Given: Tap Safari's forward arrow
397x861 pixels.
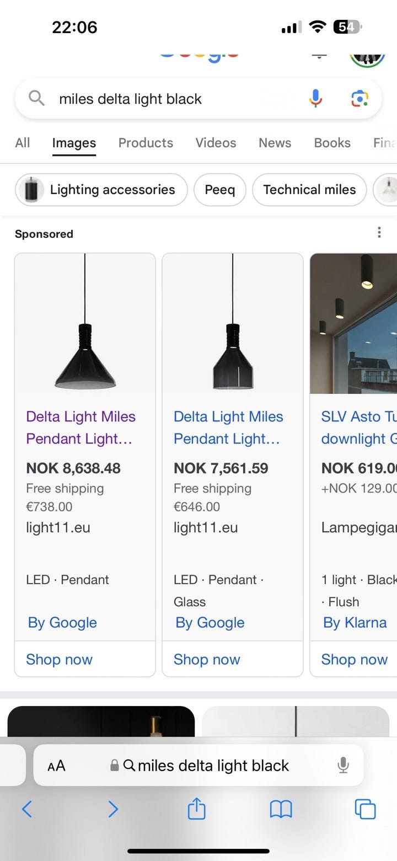Looking at the screenshot, I should coord(112,809).
